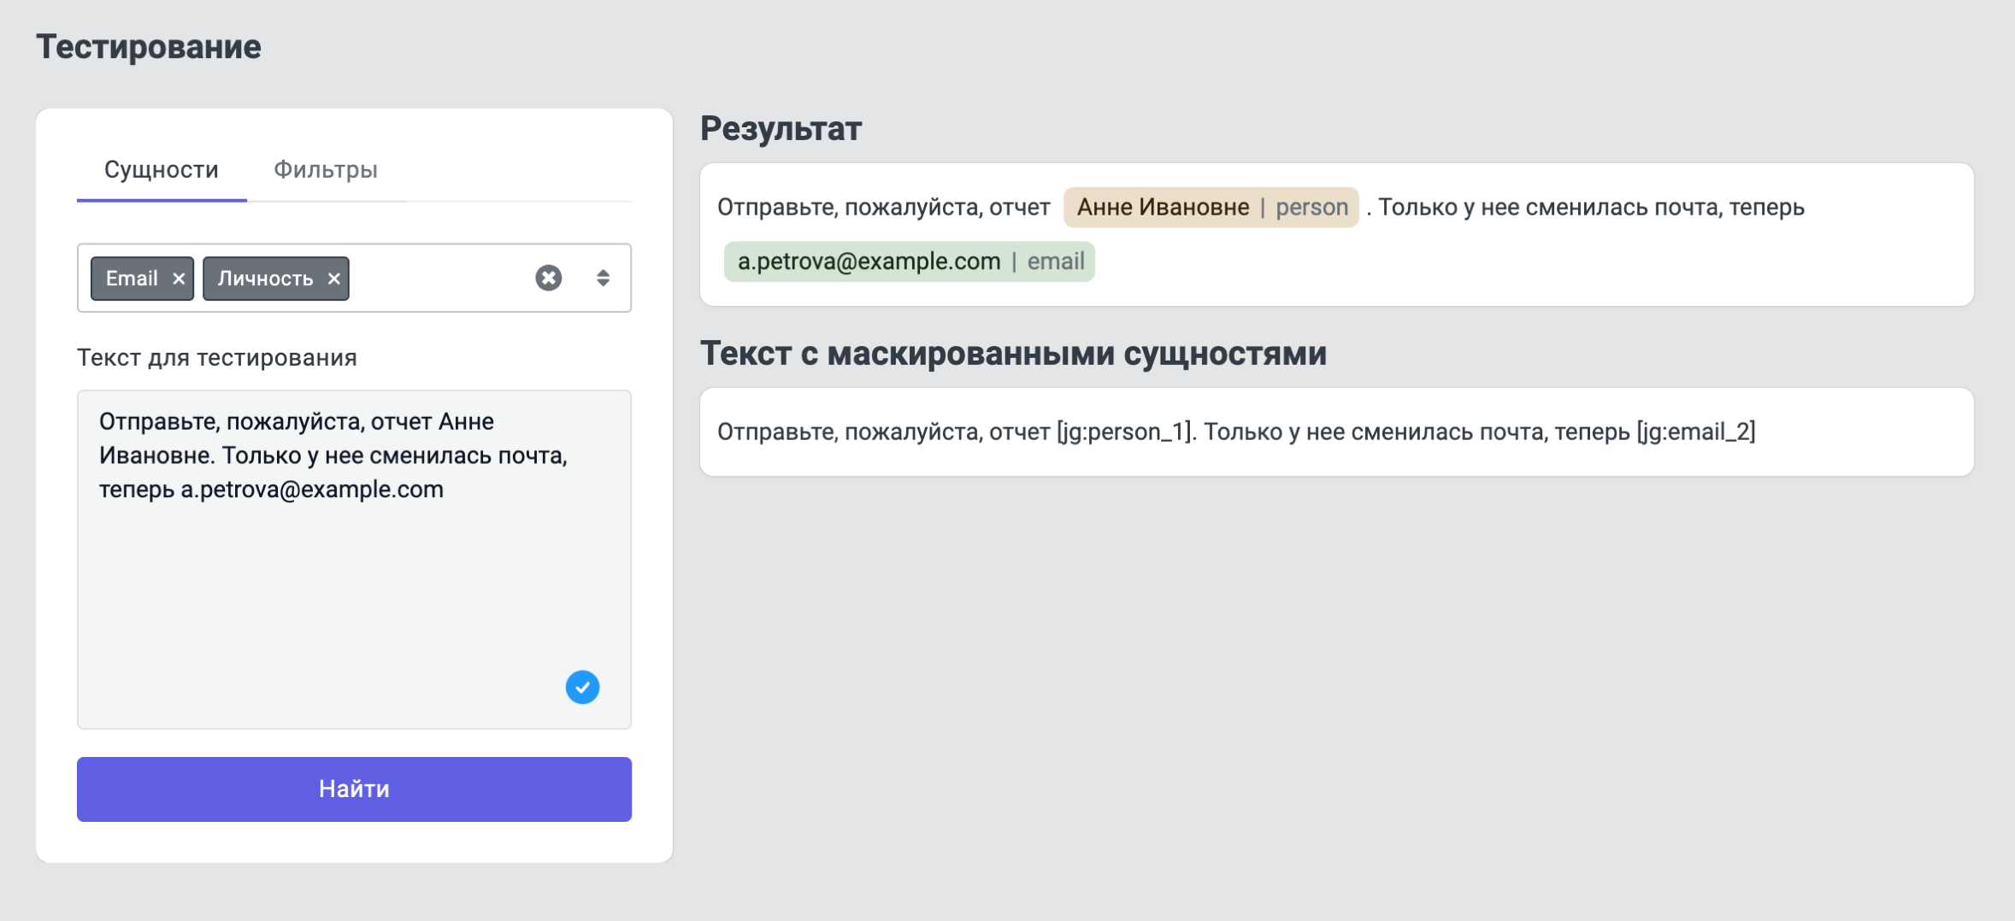This screenshot has width=2015, height=921.
Task: Expand the entities dropdown arrows
Action: [603, 278]
